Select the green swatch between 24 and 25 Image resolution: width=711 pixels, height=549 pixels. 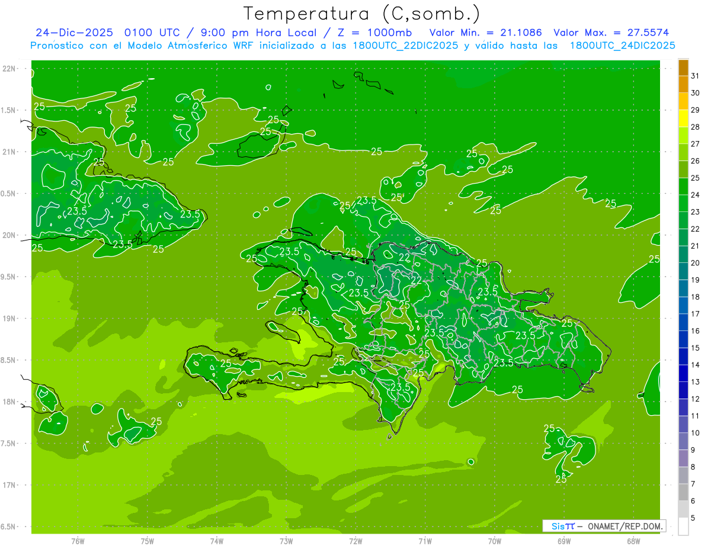click(x=683, y=186)
